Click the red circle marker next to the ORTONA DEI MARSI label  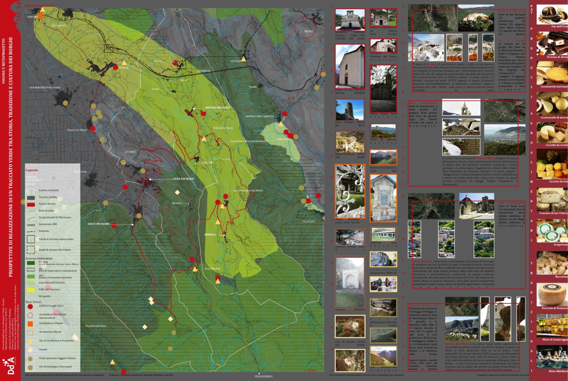203,114
